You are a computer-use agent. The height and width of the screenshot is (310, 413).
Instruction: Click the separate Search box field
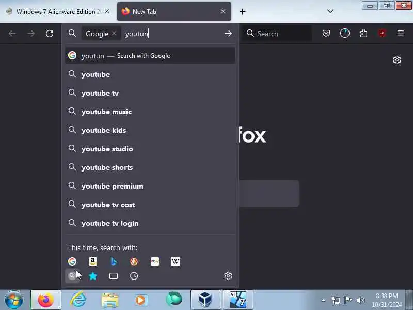tap(277, 34)
